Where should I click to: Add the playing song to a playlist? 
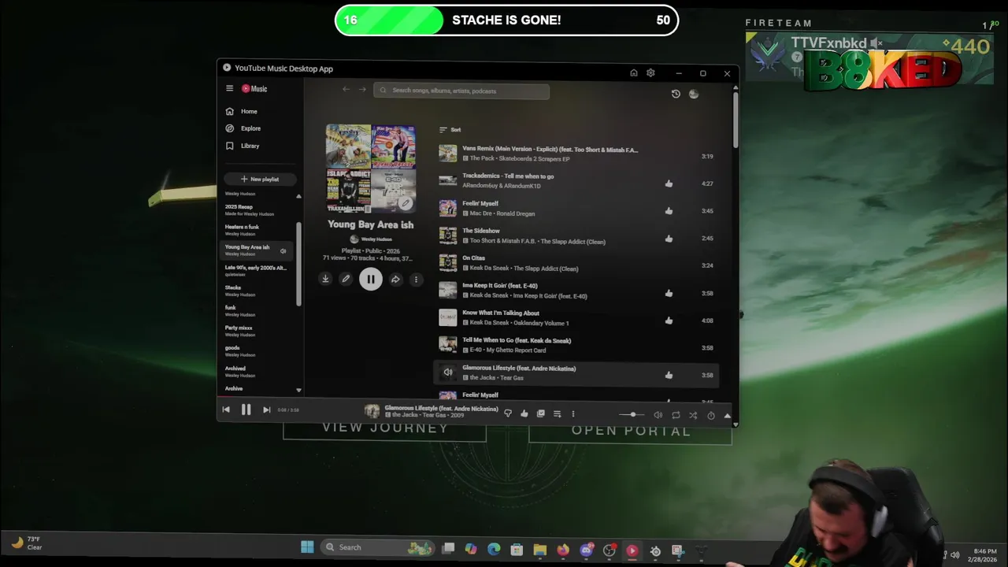click(557, 413)
